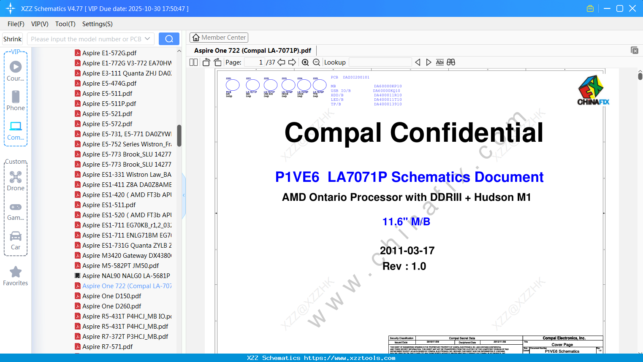
Task: Click the Page number field
Action: coord(255,62)
